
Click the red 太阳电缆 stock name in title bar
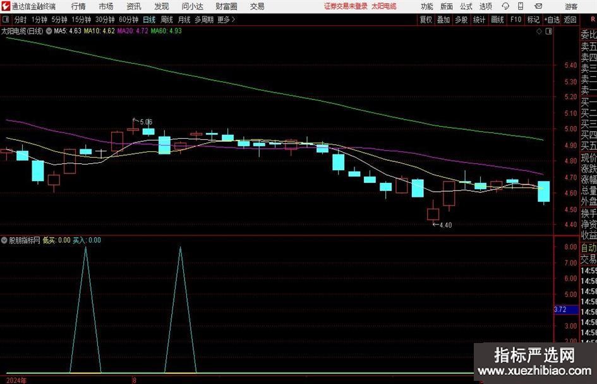[384, 6]
